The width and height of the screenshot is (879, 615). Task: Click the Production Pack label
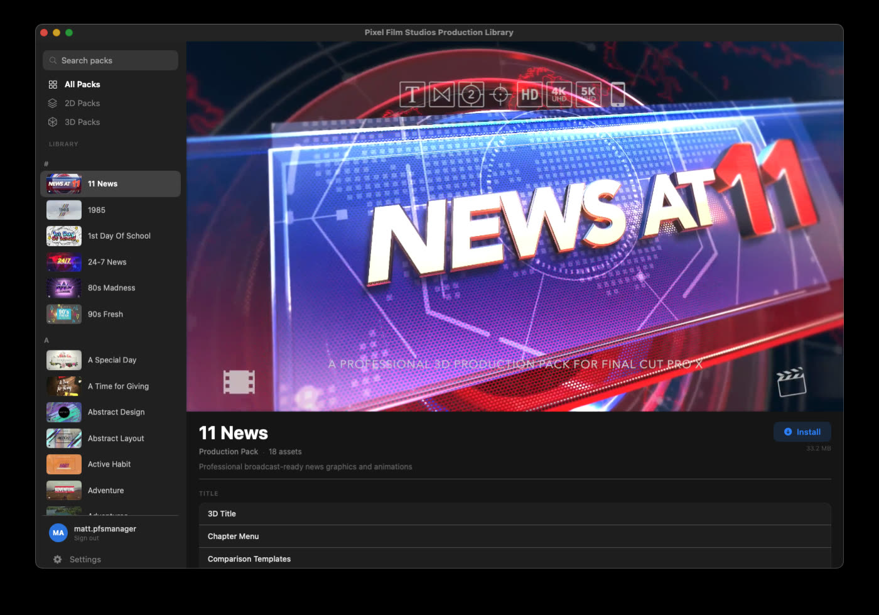(229, 452)
